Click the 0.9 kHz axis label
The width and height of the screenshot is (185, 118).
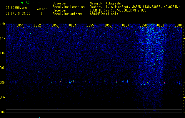coord(2,68)
